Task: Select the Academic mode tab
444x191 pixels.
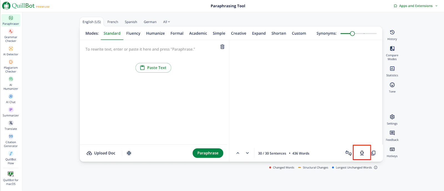Action: click(198, 33)
